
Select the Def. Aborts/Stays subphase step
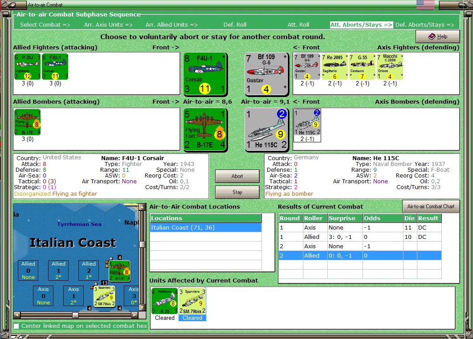425,25
